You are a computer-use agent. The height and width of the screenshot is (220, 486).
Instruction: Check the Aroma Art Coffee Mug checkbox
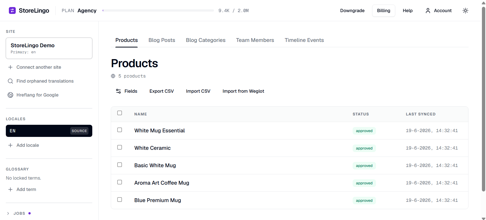[x=120, y=182]
